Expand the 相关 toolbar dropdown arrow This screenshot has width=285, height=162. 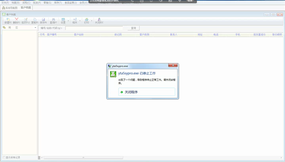click(80, 21)
